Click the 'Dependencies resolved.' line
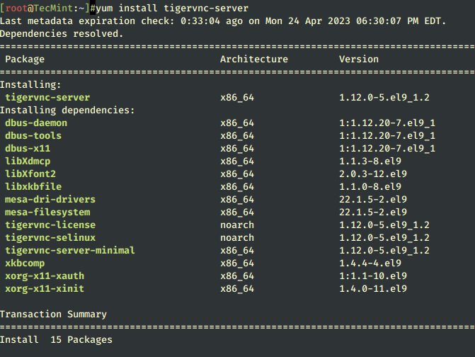The image size is (475, 357). coord(62,34)
